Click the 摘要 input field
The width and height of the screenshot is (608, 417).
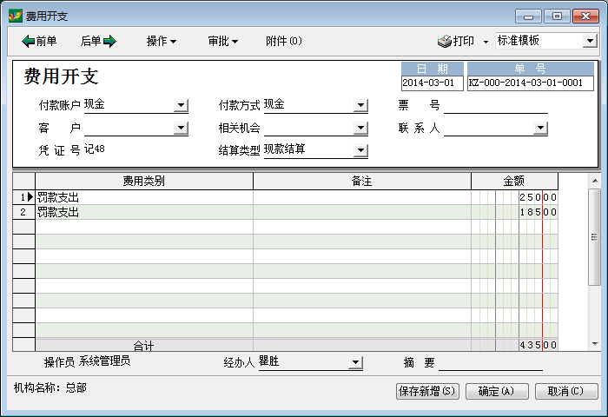pos(490,363)
